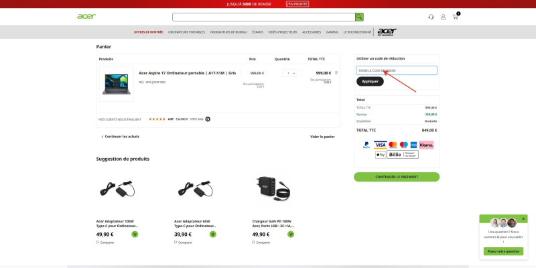This screenshot has width=536, height=268.
Task: Click the -150,00 € Remise value
Action: [x=430, y=115]
